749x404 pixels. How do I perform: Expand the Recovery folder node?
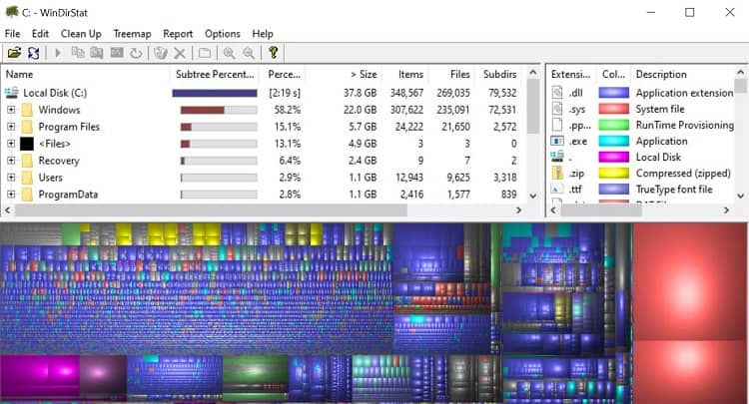point(11,161)
